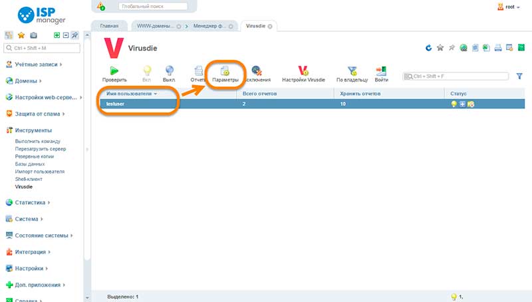532x302 pixels.
Task: Open the Исключения exclusions icon
Action: [257, 71]
